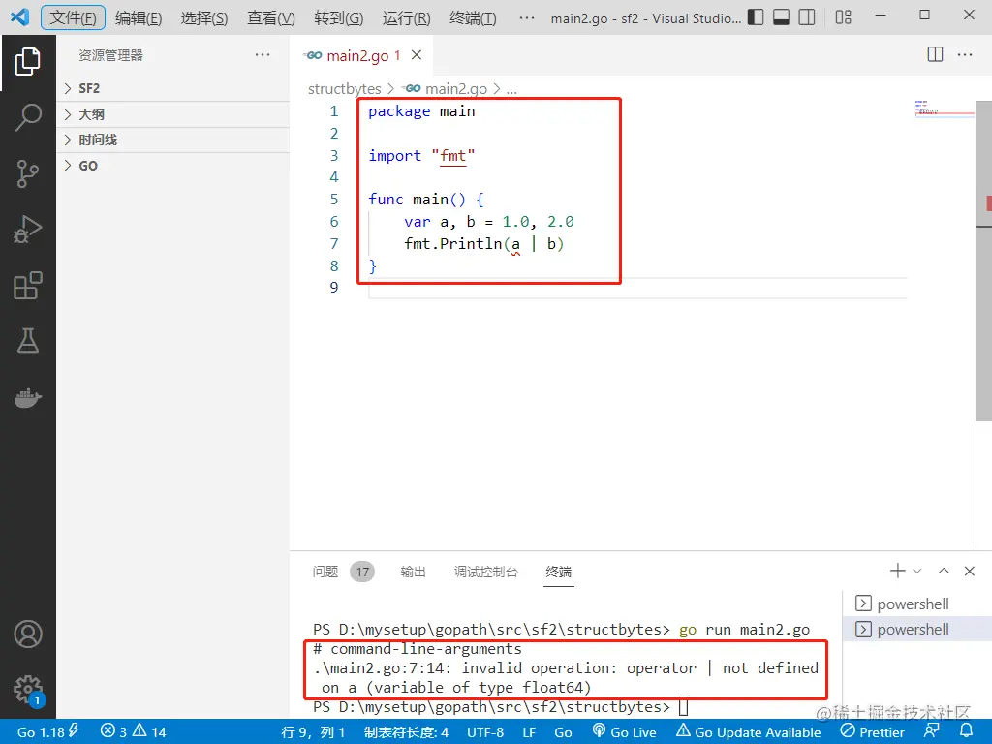Select the first powershell terminal entry

(917, 604)
